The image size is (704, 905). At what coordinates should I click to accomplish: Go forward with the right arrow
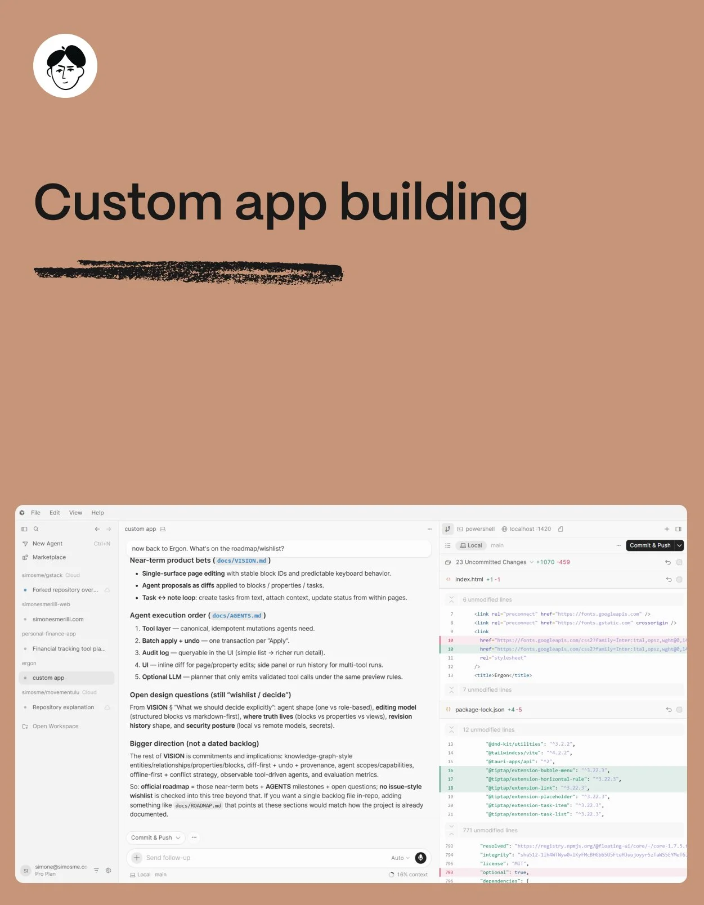point(109,529)
